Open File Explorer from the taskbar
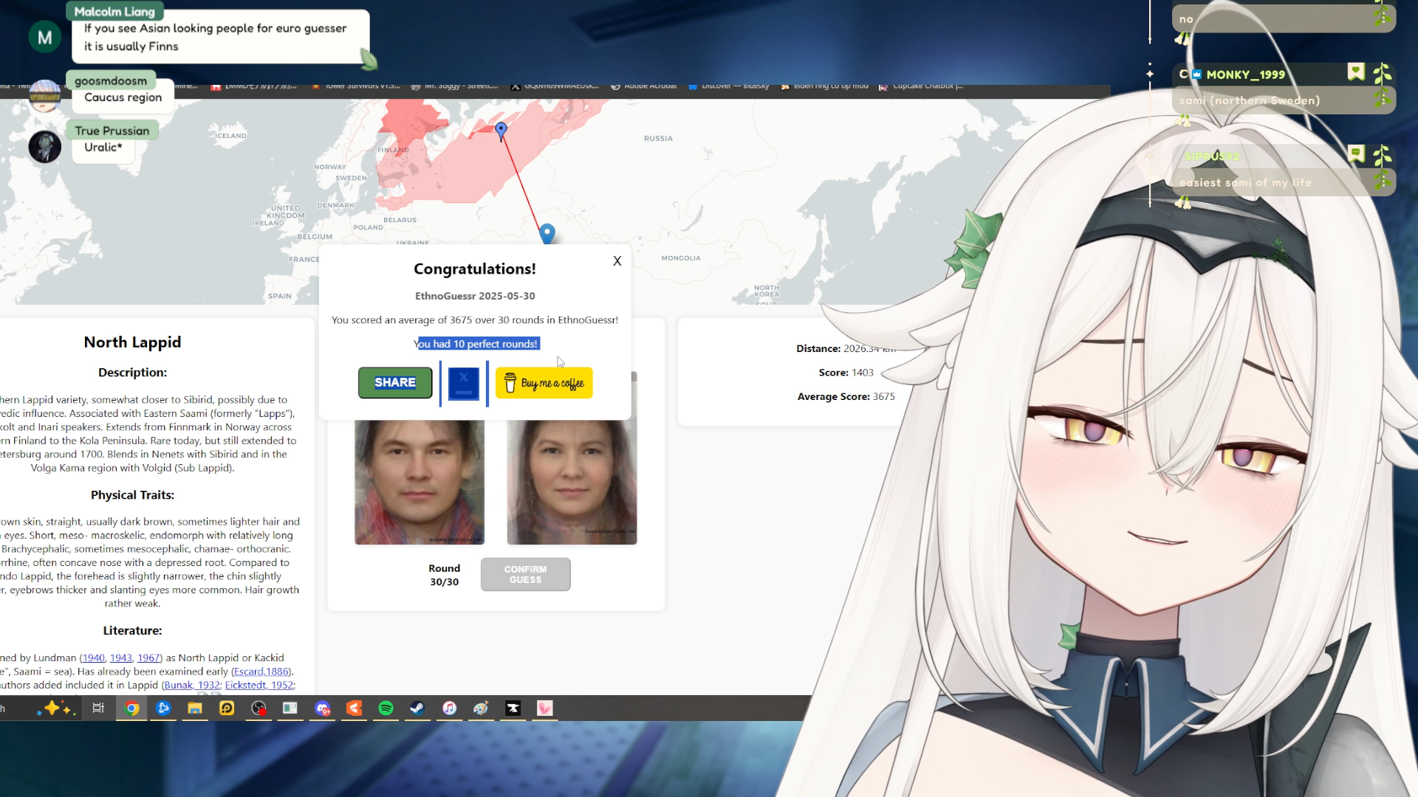The height and width of the screenshot is (797, 1418). (195, 708)
